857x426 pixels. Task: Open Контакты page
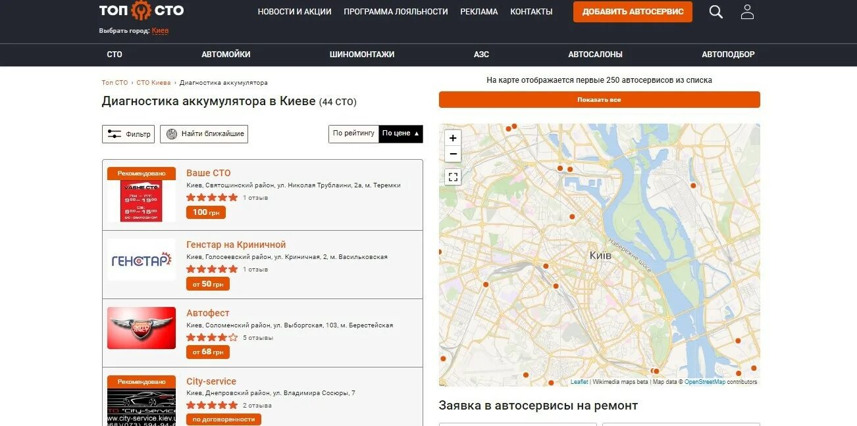531,12
